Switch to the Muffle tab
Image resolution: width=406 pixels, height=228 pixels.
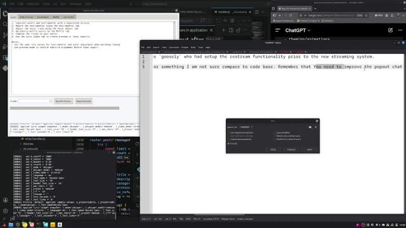click(56, 17)
